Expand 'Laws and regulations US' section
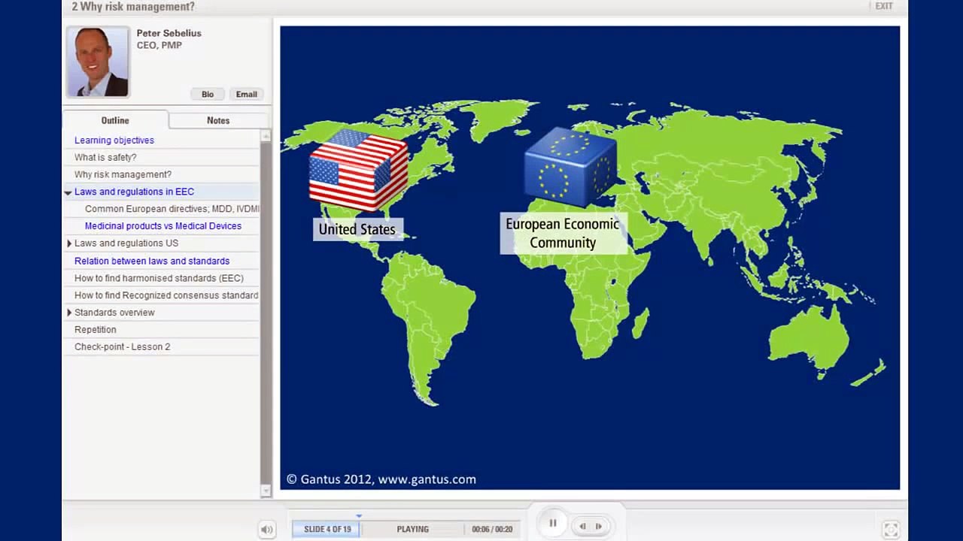The height and width of the screenshot is (541, 963). point(68,243)
